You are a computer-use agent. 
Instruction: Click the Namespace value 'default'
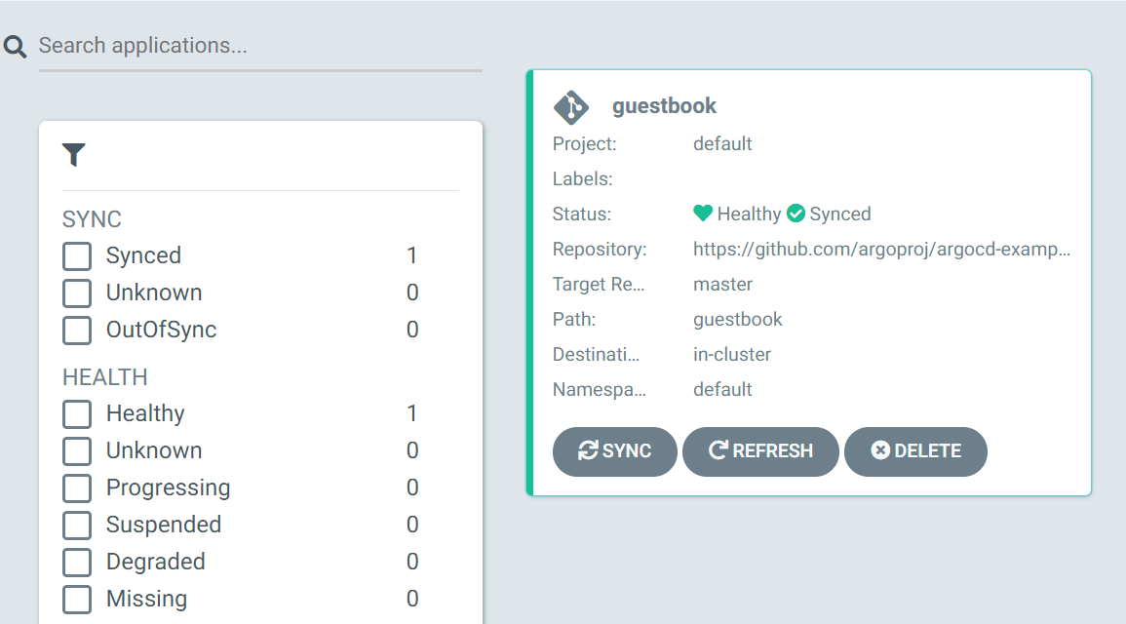[x=722, y=389]
